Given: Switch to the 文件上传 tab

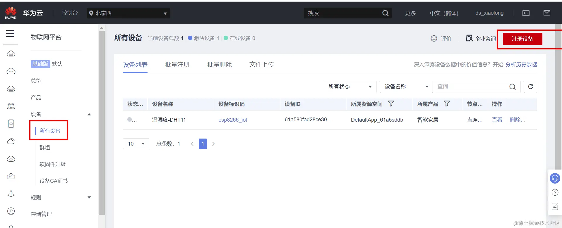Looking at the screenshot, I should click(262, 65).
